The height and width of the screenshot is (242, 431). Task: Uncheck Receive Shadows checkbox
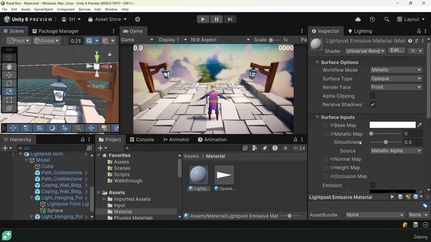point(372,105)
